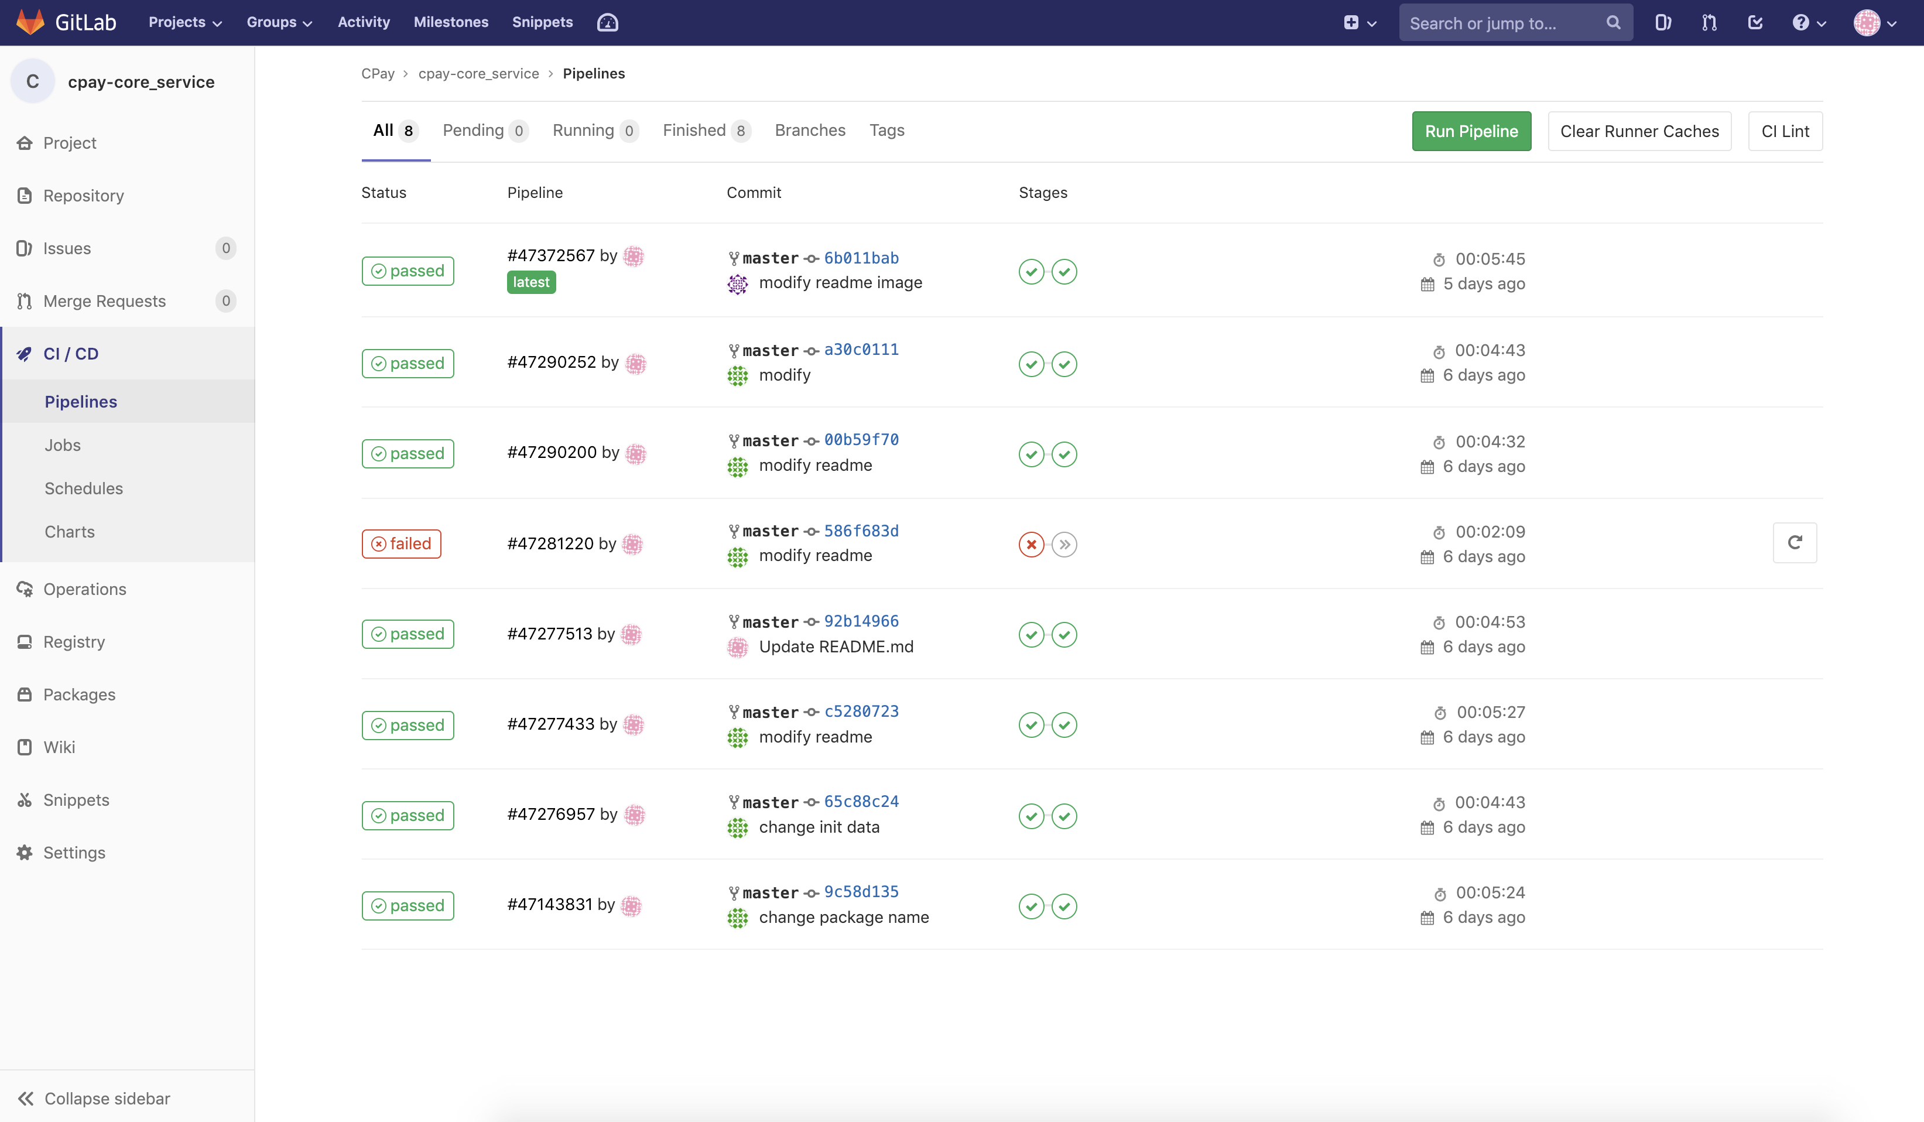1924x1122 pixels.
Task: Open commit link 6b011bab
Action: point(861,258)
